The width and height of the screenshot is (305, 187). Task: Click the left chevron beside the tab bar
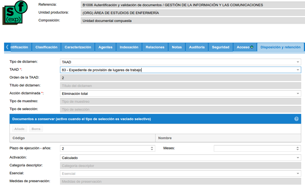[7, 47]
